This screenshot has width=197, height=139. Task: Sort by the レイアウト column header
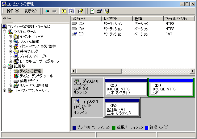coord(117,19)
